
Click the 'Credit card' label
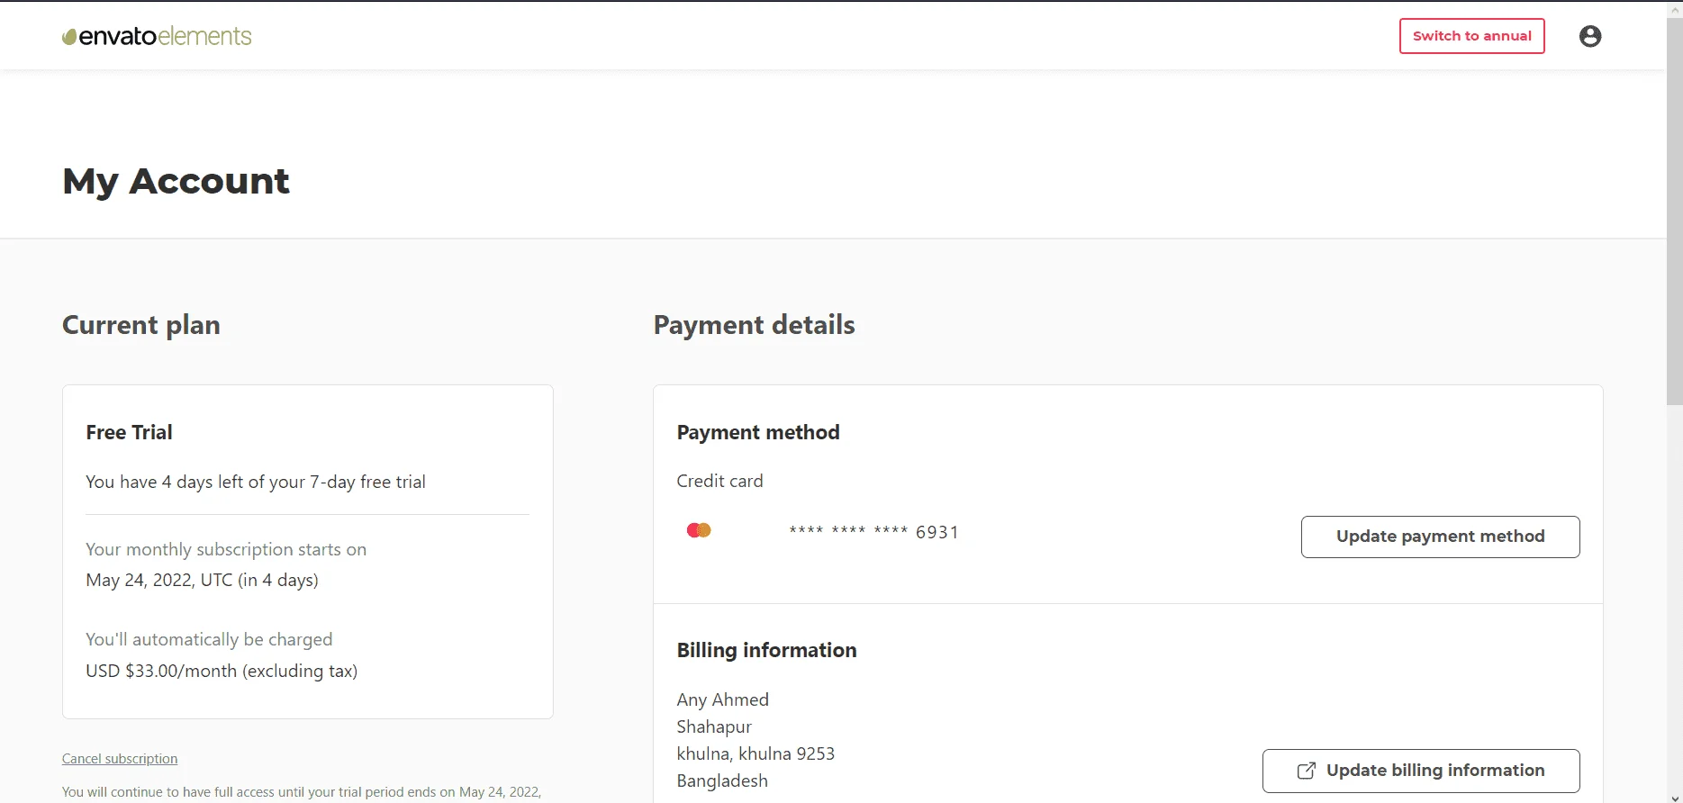719,481
